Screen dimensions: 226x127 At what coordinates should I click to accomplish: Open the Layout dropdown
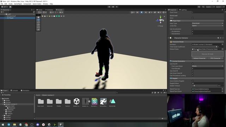tap(220, 7)
